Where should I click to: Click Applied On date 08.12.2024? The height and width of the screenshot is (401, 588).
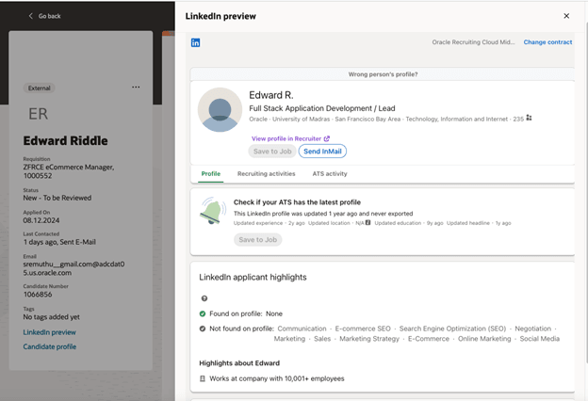coord(41,220)
